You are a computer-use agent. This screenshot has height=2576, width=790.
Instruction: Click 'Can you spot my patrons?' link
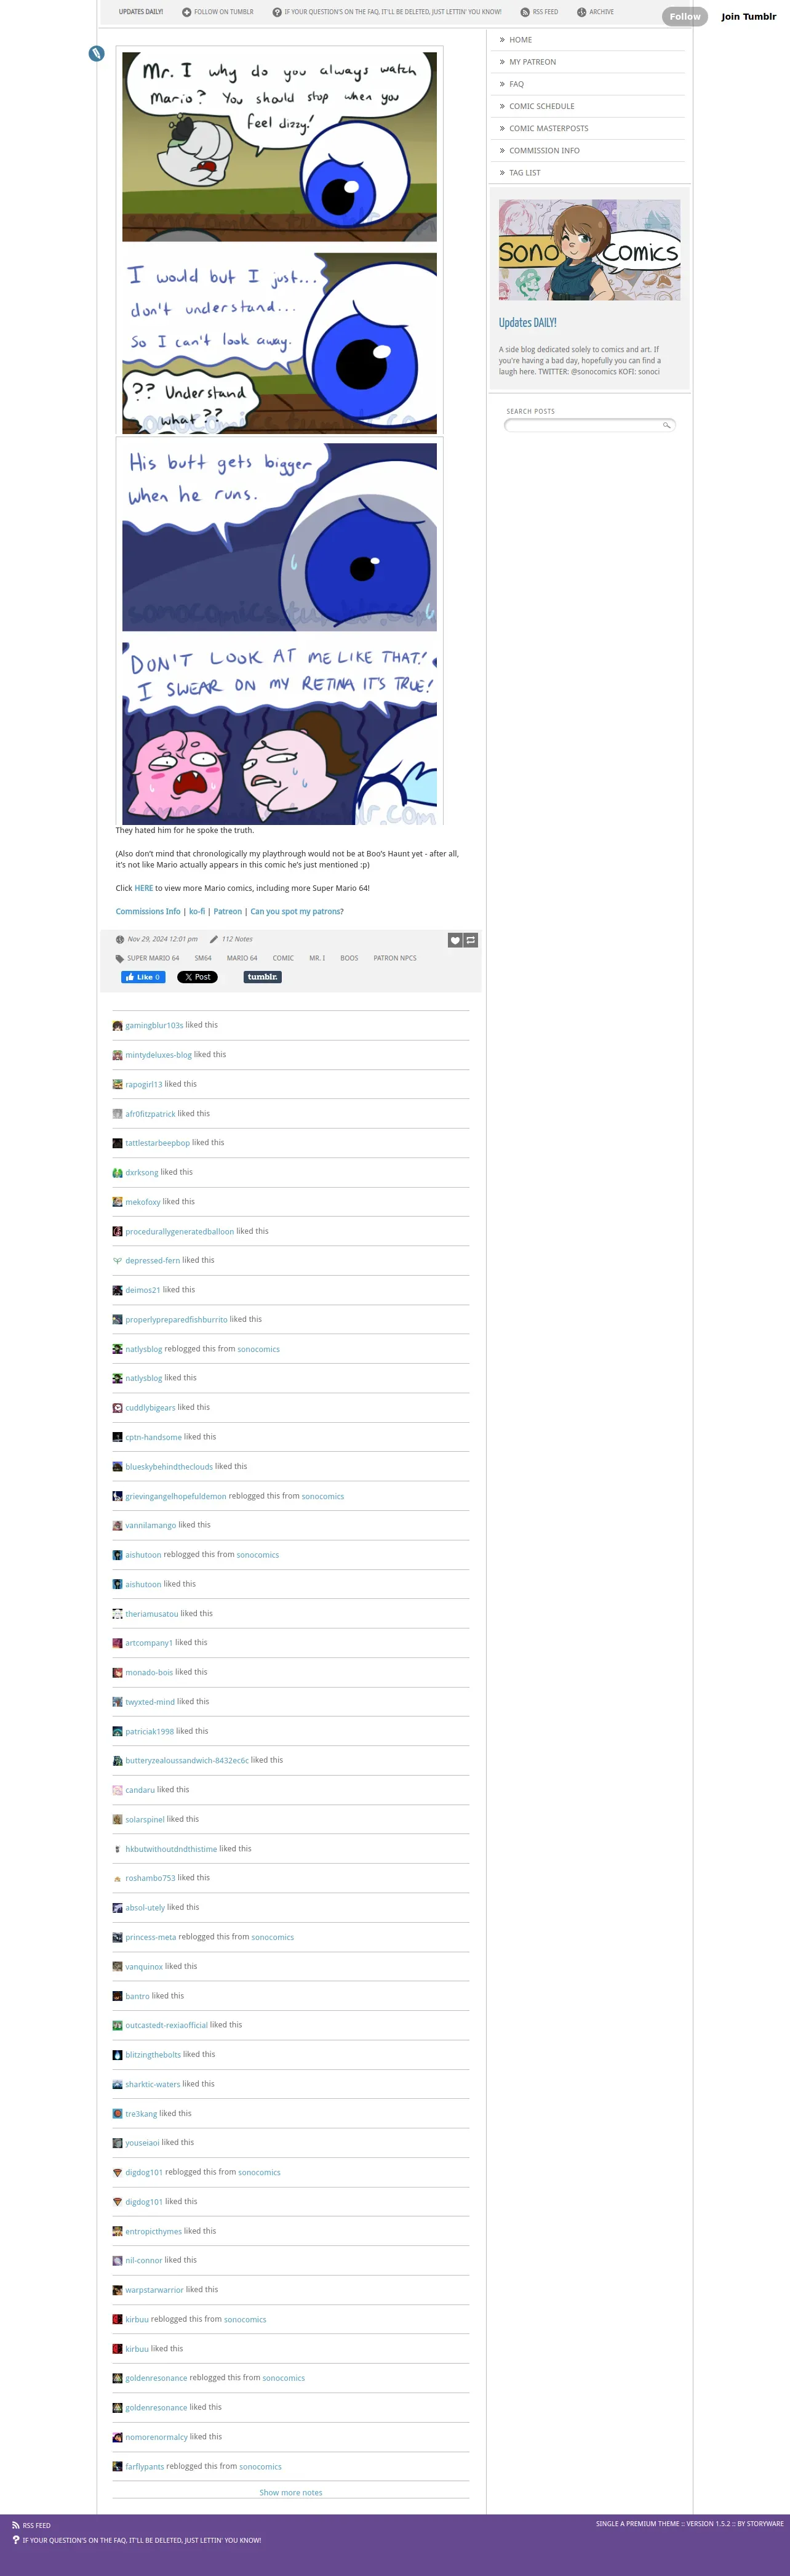(297, 911)
